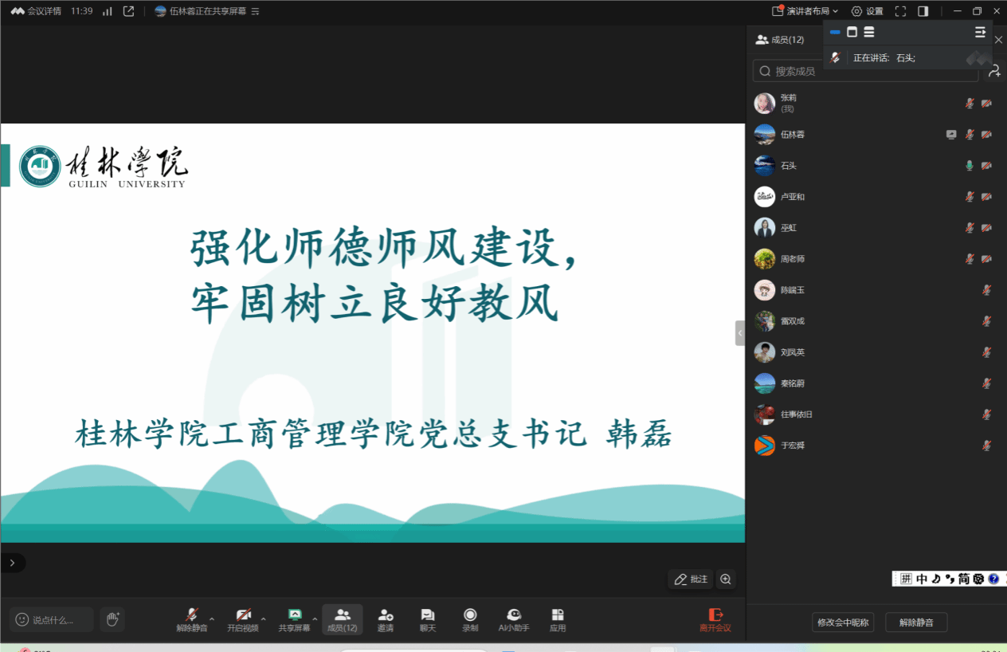Open the emoji picker in chat box
This screenshot has width=1007, height=652.
click(22, 619)
